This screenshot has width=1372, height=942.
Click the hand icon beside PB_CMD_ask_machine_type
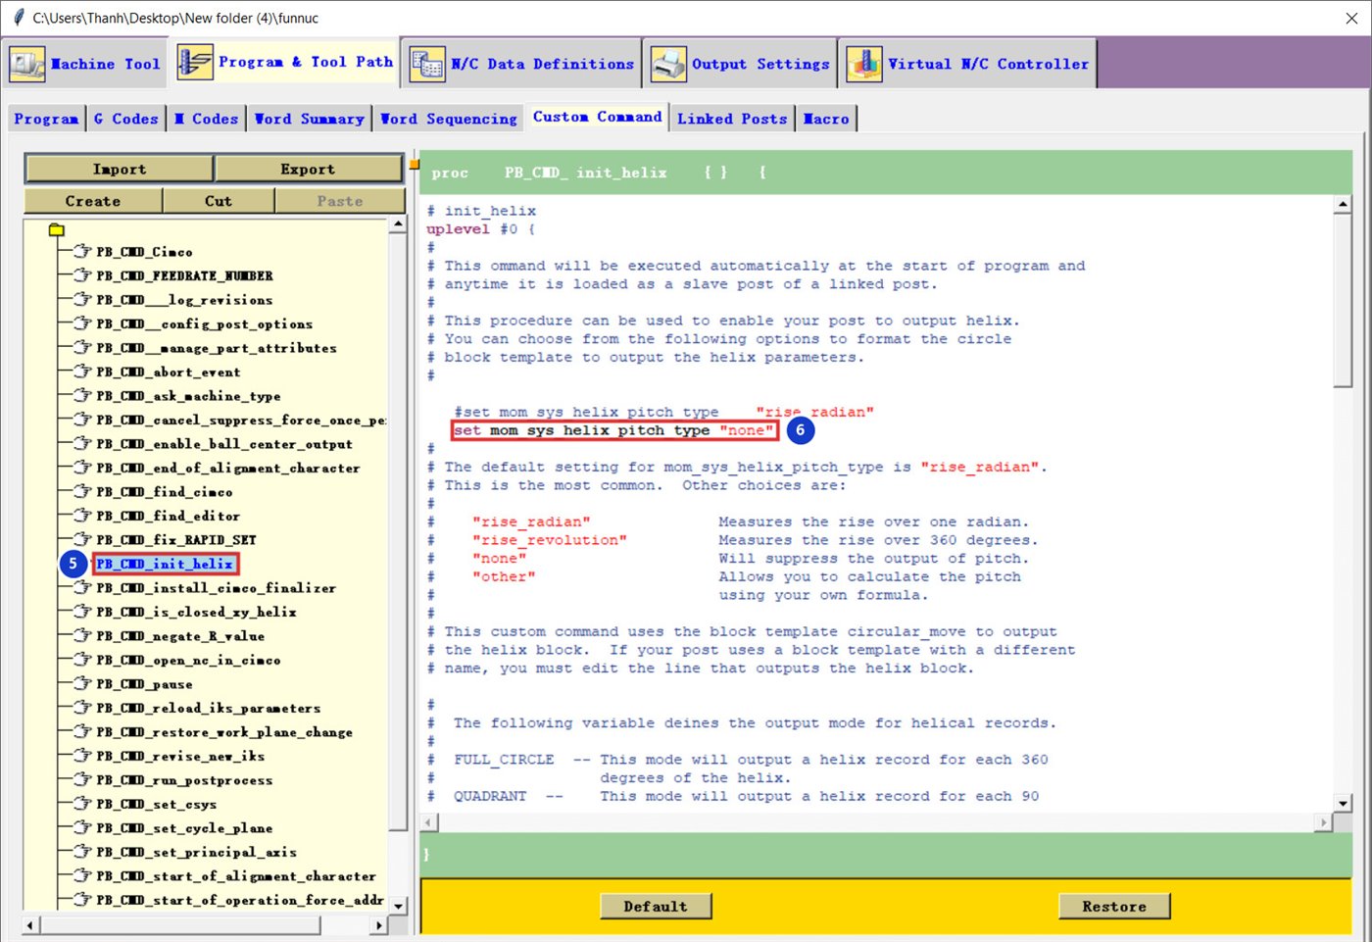coord(82,396)
